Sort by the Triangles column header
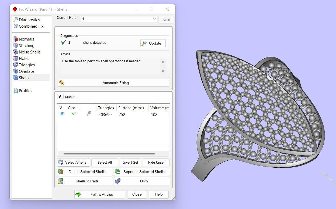This screenshot has height=209, width=336. pos(106,108)
